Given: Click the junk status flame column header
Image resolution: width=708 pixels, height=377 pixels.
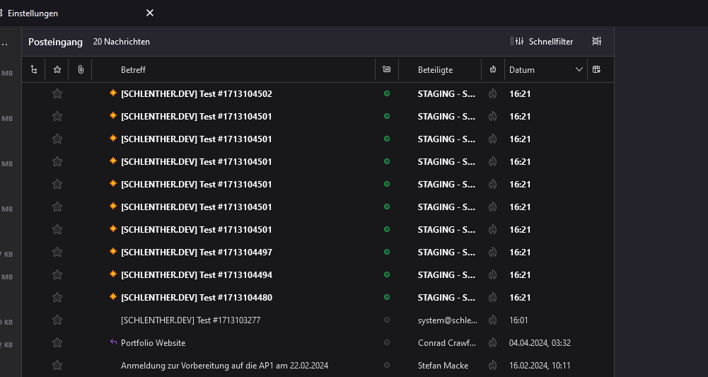Looking at the screenshot, I should (492, 69).
